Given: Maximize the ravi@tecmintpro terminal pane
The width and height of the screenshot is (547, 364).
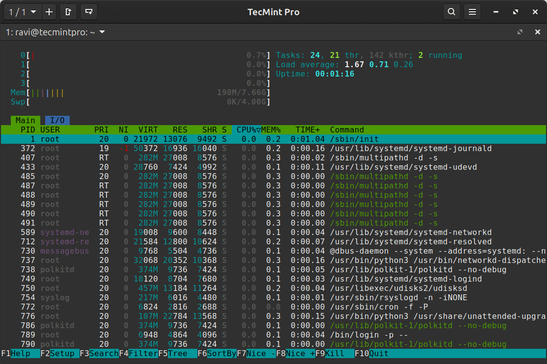Looking at the screenshot, I should [x=520, y=32].
